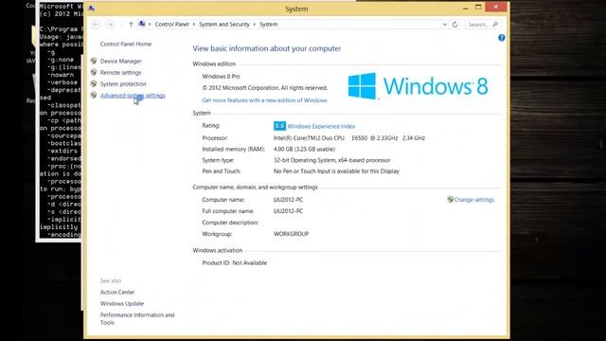This screenshot has width=606, height=341.
Task: Click the search magnifier icon
Action: [x=495, y=25]
